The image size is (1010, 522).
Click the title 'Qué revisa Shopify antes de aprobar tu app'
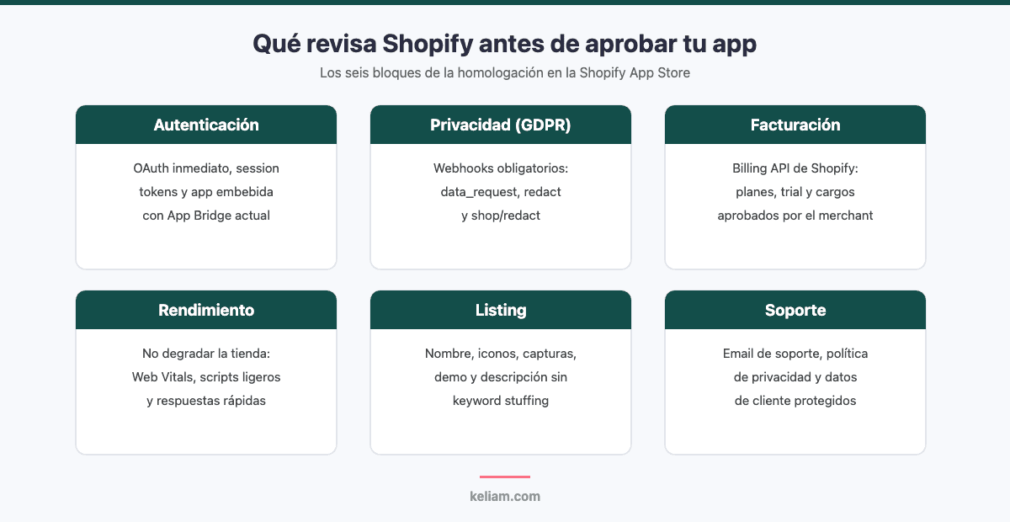click(505, 44)
